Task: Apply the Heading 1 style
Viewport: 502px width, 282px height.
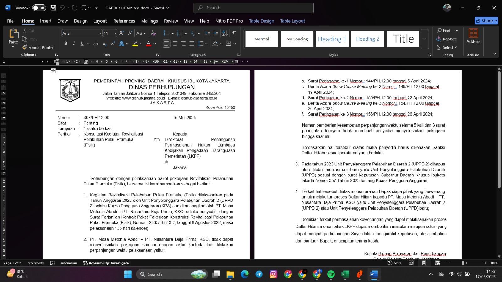Action: coord(332,39)
